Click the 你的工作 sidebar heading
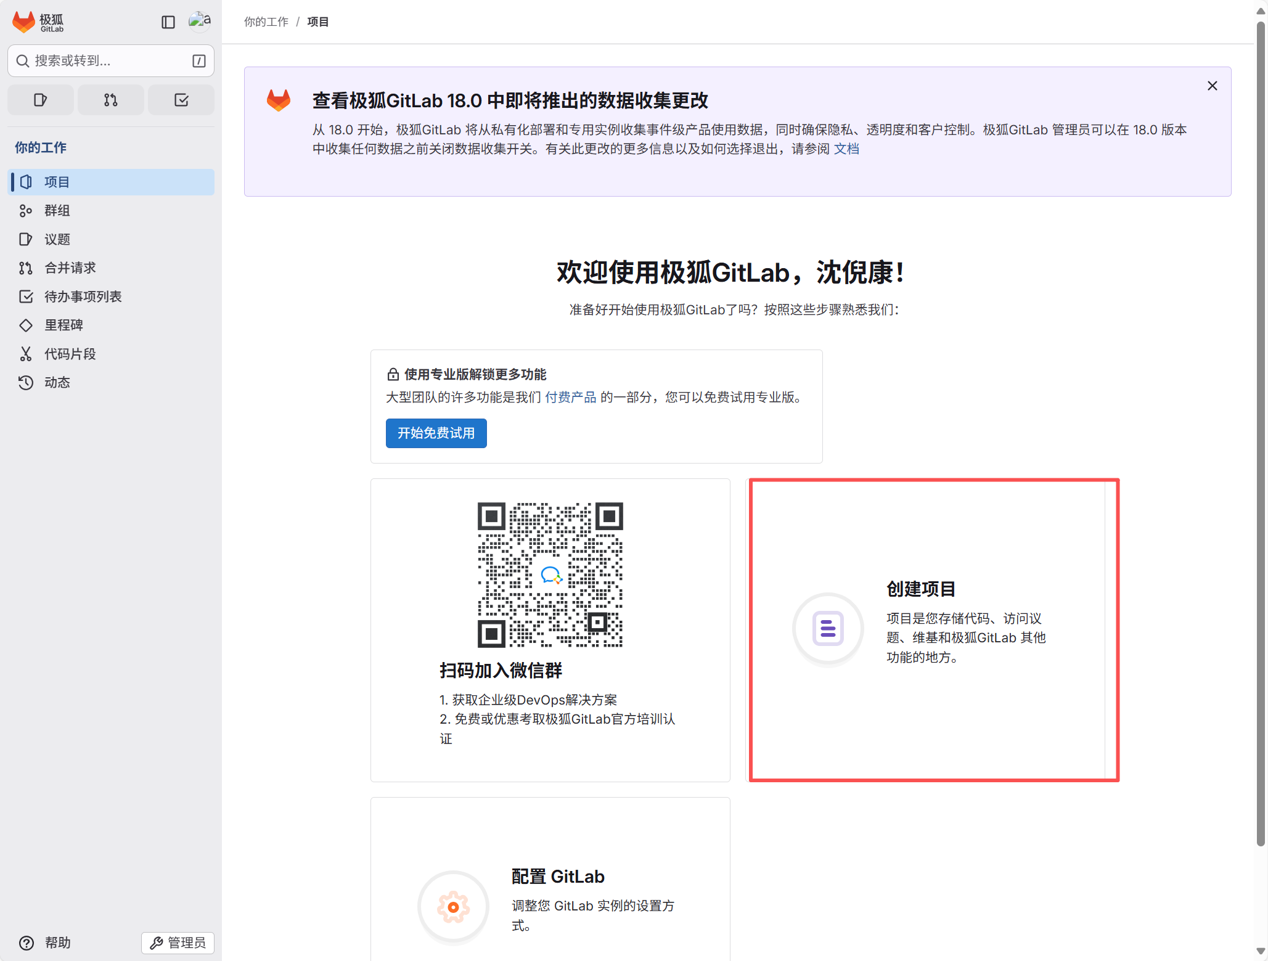 41,148
